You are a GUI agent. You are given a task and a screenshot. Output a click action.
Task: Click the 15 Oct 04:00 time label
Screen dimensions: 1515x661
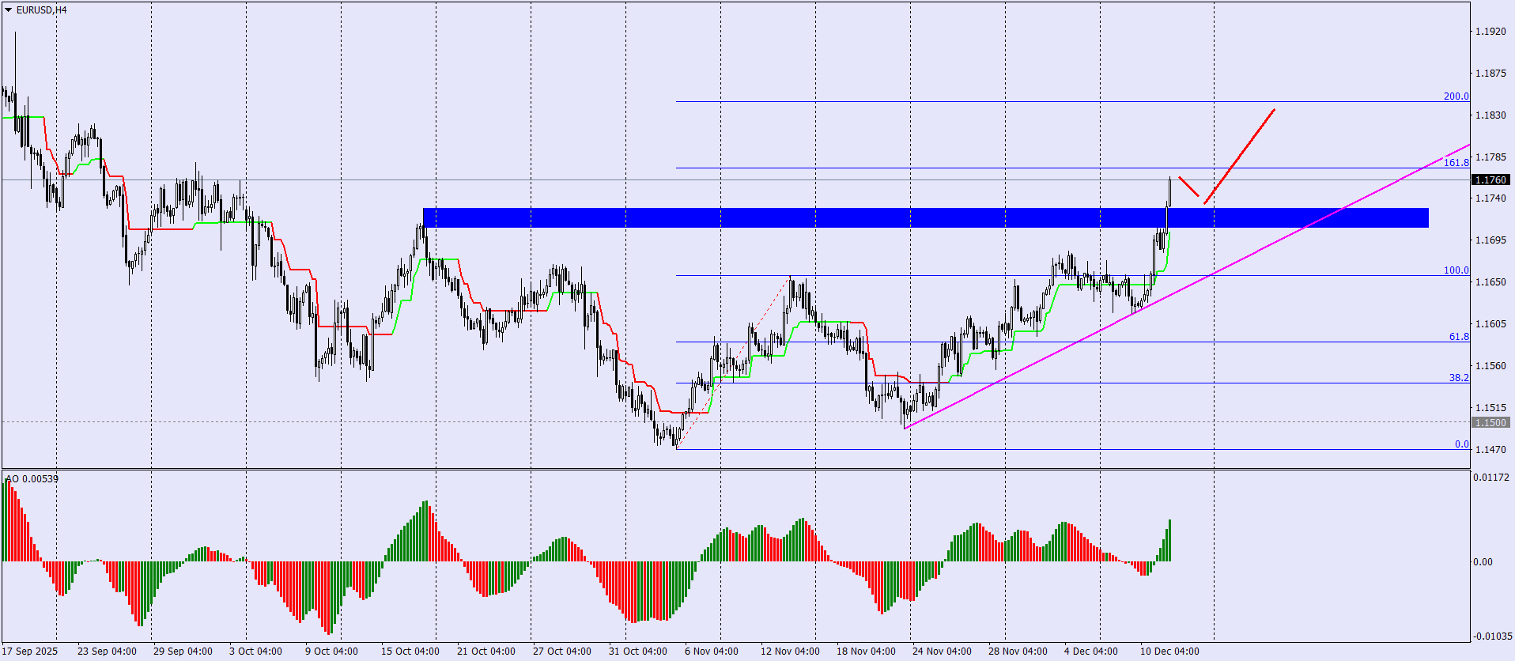pyautogui.click(x=410, y=652)
